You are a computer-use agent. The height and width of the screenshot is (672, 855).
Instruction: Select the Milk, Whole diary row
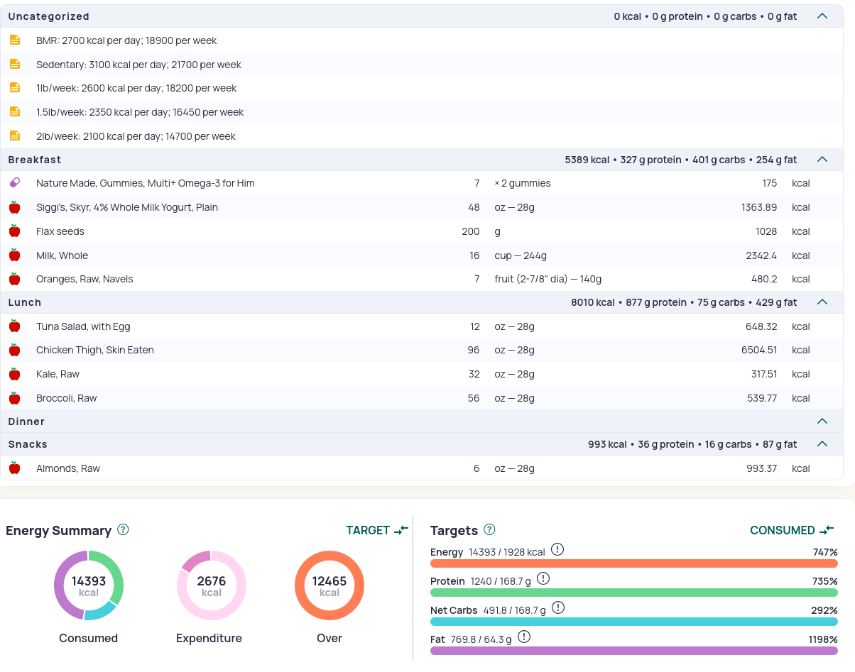pos(422,255)
